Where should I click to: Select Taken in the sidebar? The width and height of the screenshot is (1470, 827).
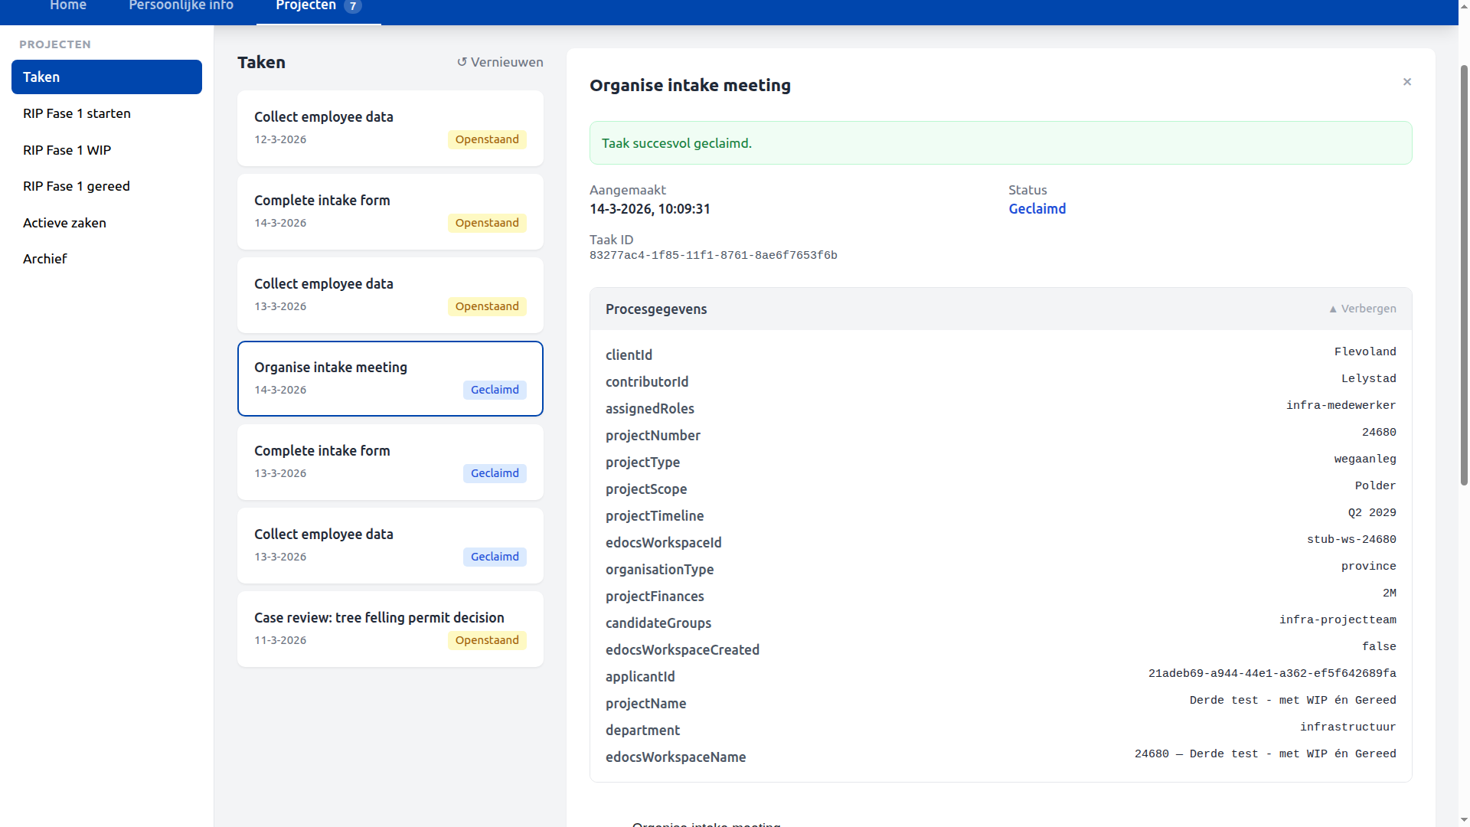click(106, 77)
